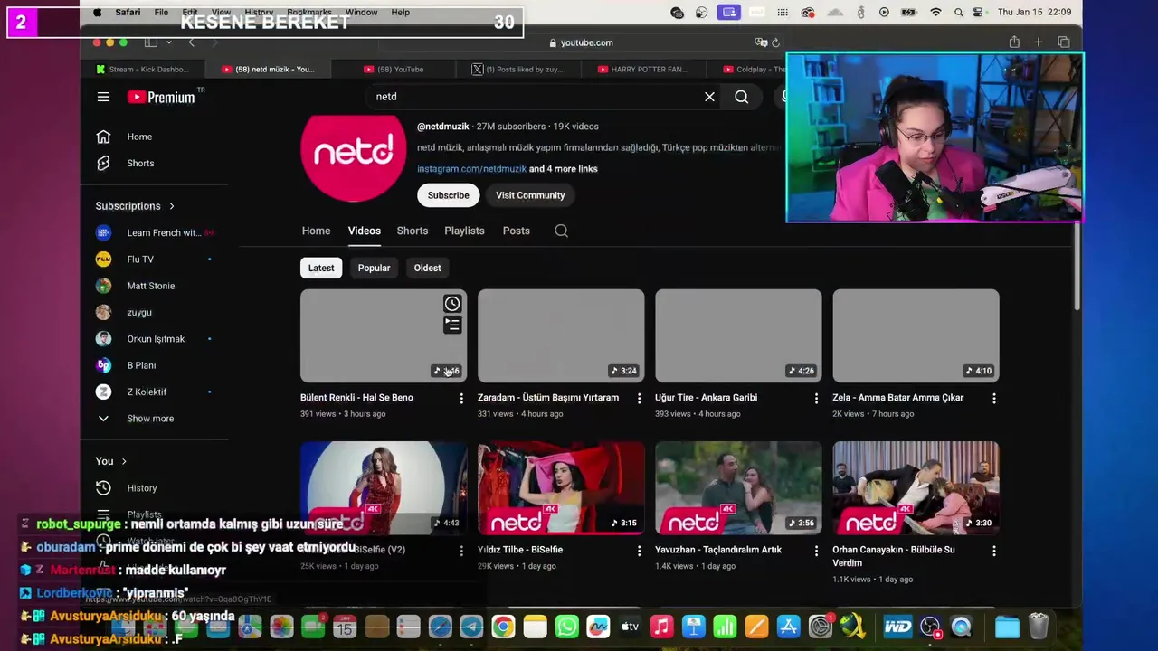Expand netd channel description text

coord(598,147)
